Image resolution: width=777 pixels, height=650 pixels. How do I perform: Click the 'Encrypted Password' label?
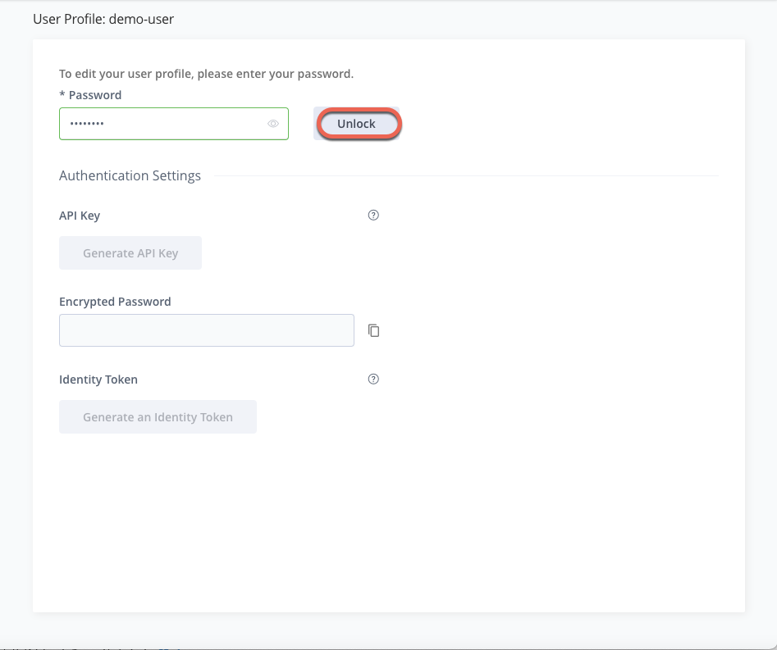click(x=115, y=302)
